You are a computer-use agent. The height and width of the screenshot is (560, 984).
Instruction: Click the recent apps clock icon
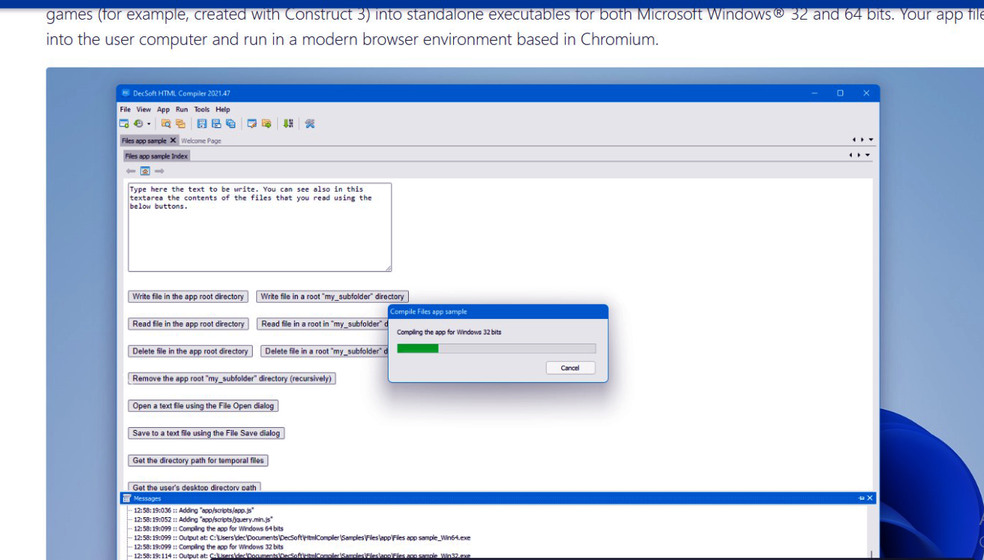pyautogui.click(x=138, y=123)
